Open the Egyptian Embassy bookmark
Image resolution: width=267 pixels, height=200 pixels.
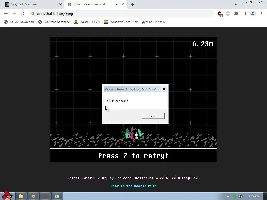150,22
